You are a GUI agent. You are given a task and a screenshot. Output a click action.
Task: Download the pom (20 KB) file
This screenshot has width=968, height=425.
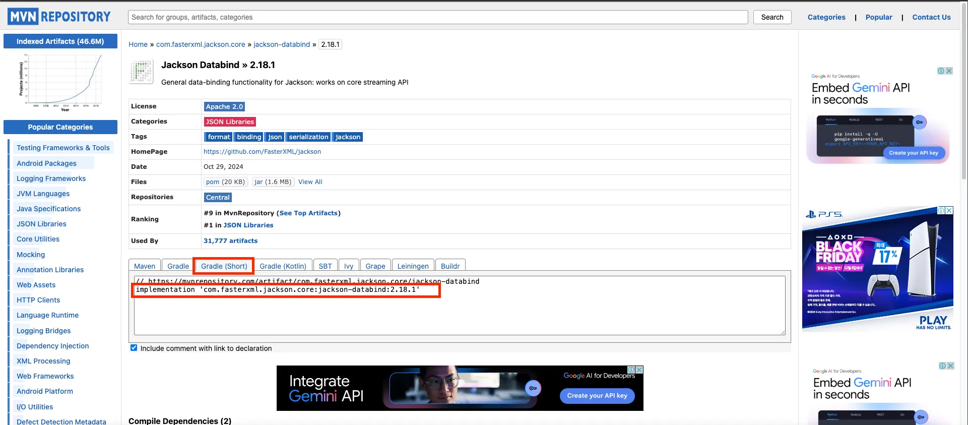click(x=225, y=182)
